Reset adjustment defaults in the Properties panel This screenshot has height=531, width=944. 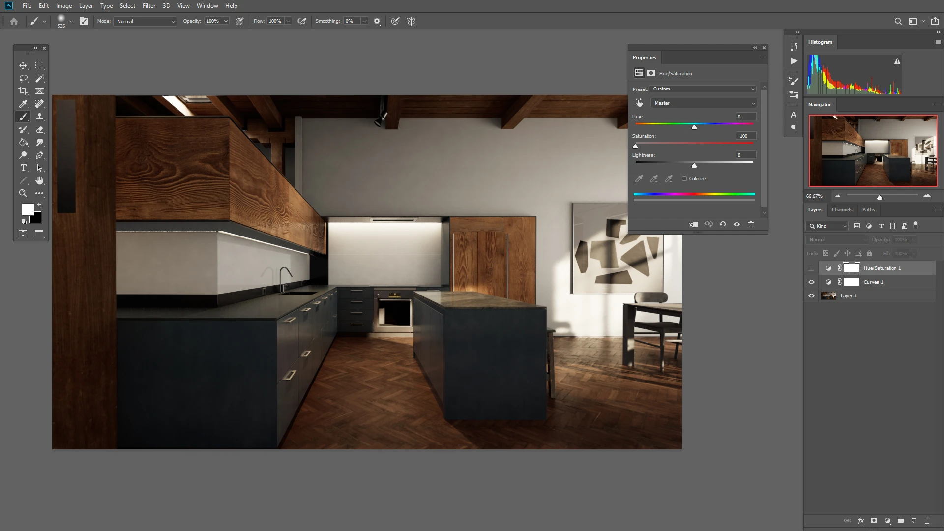pyautogui.click(x=723, y=224)
